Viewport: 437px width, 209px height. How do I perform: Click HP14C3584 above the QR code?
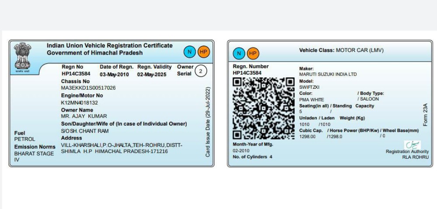(x=247, y=73)
